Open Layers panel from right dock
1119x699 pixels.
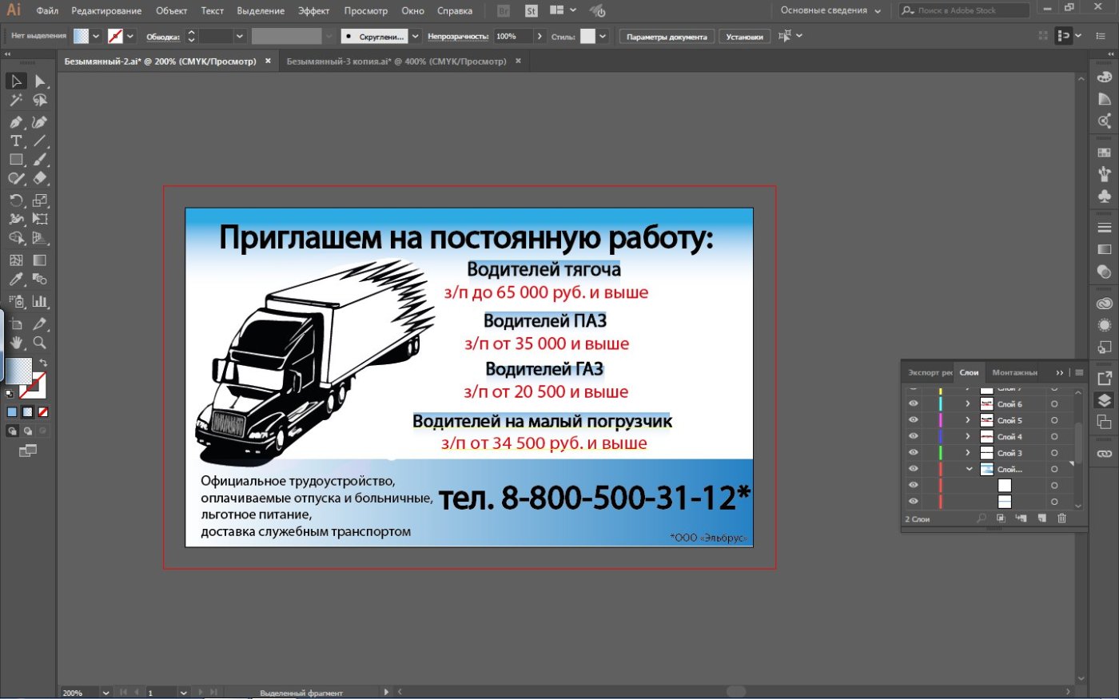(1105, 400)
